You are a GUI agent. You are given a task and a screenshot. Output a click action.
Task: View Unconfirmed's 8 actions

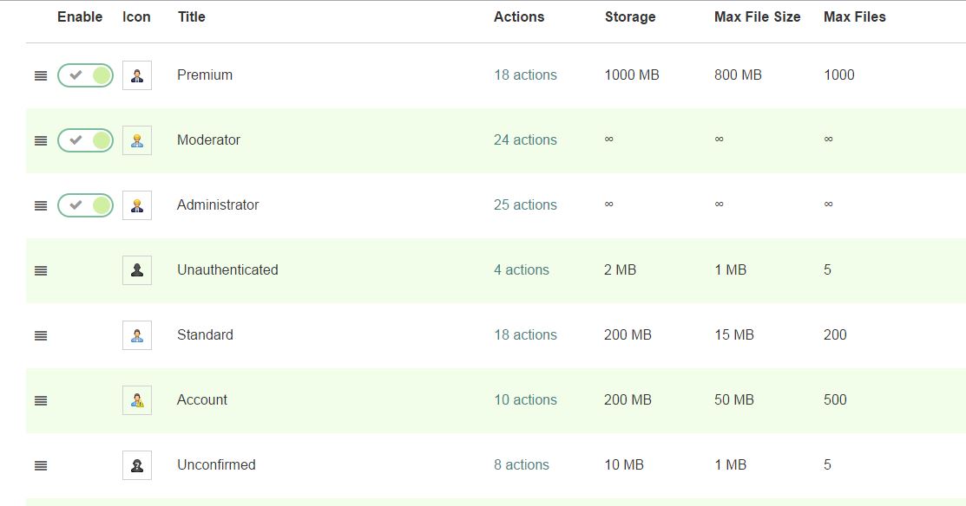(522, 465)
